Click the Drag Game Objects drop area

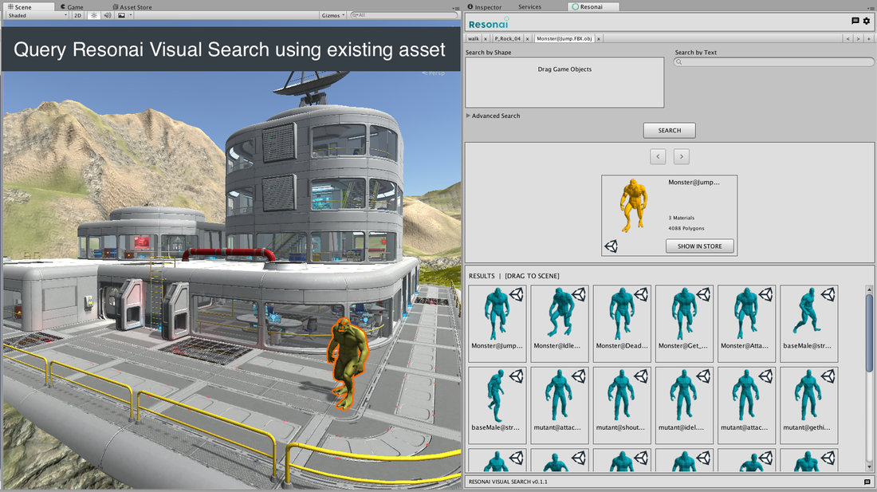tap(564, 82)
